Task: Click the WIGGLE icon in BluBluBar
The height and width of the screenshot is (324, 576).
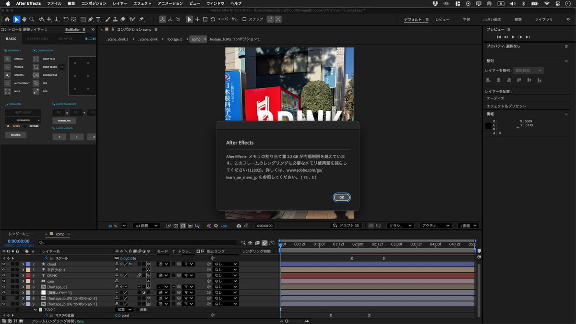Action: point(7,67)
